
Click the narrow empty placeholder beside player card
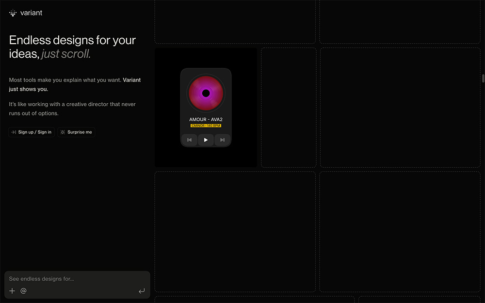(289, 107)
